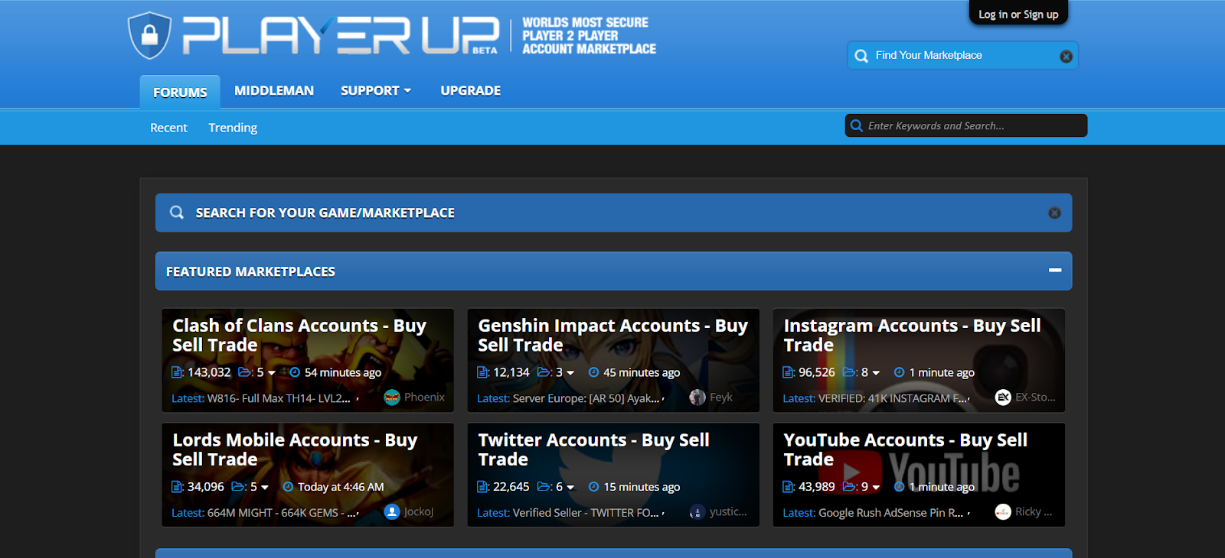1225x558 pixels.
Task: Click the sub-forums folder icon for Lords Mobile
Action: click(239, 487)
